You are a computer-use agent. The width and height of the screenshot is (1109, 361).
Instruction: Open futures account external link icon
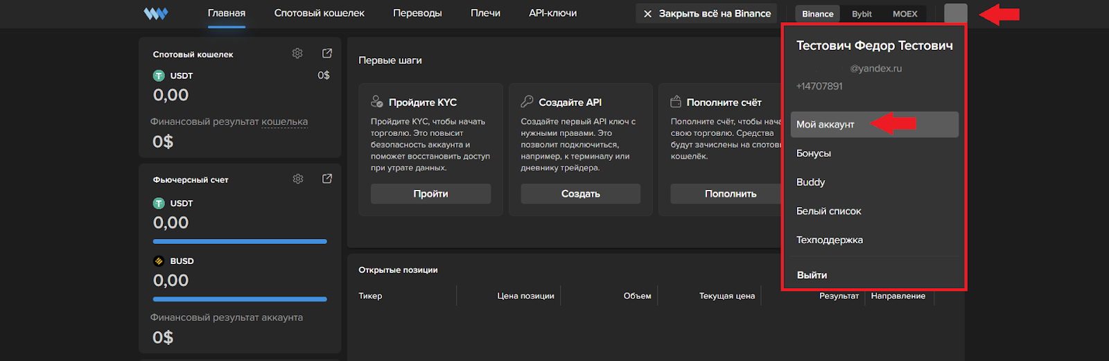coord(327,179)
